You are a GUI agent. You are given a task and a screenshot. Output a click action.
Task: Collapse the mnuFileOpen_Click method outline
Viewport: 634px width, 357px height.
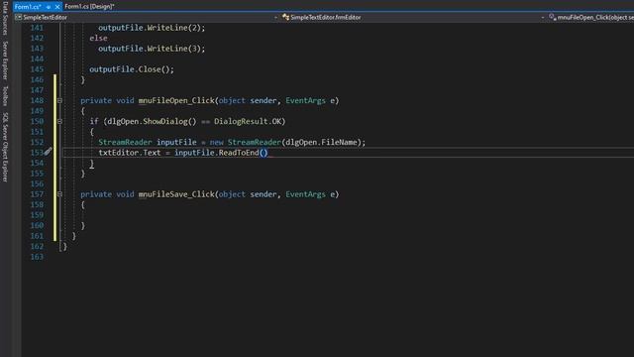pyautogui.click(x=59, y=100)
